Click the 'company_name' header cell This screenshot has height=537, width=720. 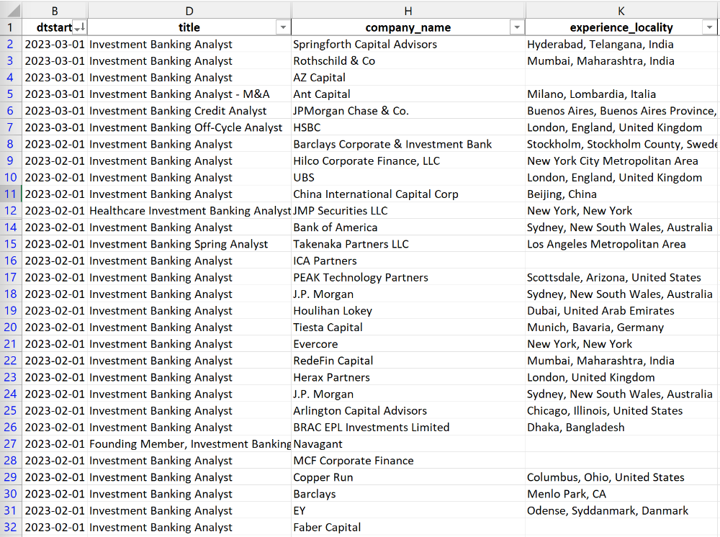coord(408,27)
